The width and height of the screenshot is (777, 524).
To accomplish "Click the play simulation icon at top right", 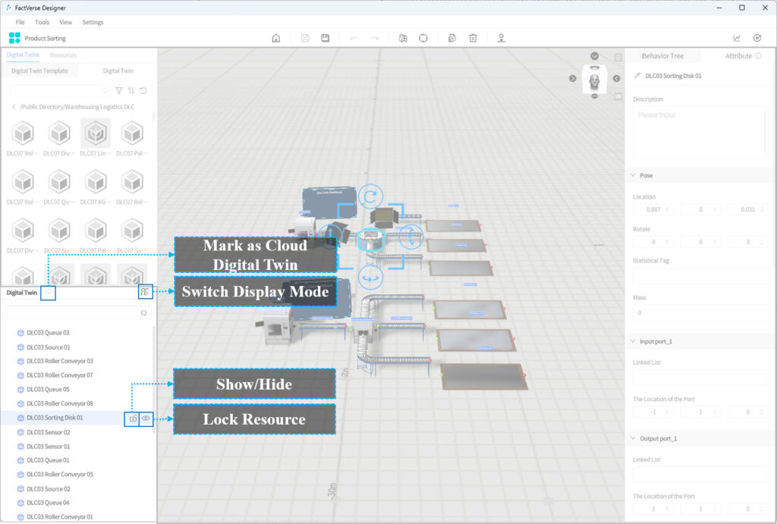I will (x=757, y=38).
